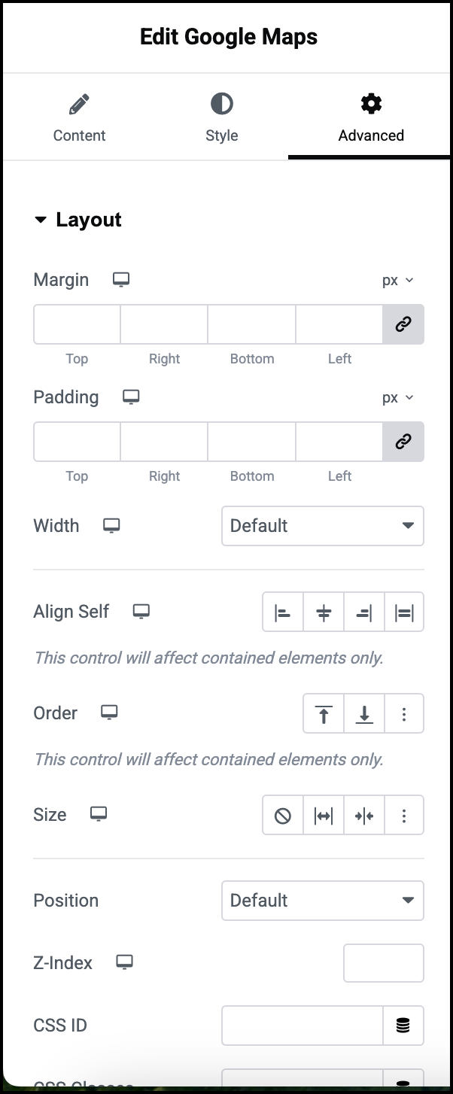The height and width of the screenshot is (1094, 453).
Task: Switch to the Style tab
Action: [221, 117]
